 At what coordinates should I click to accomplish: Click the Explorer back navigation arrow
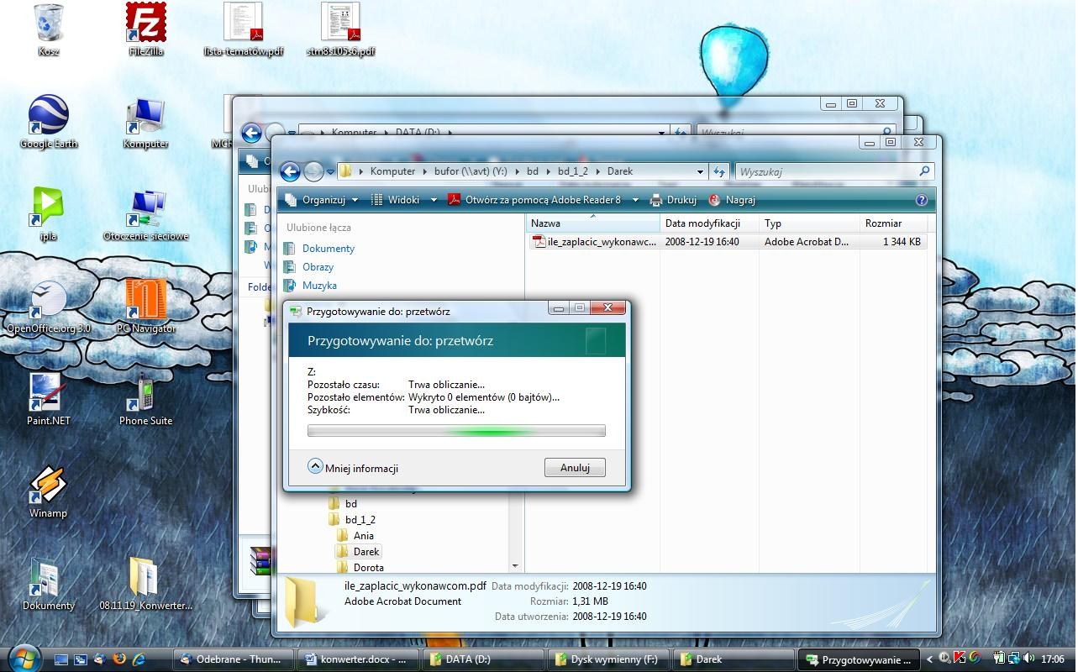click(x=290, y=171)
